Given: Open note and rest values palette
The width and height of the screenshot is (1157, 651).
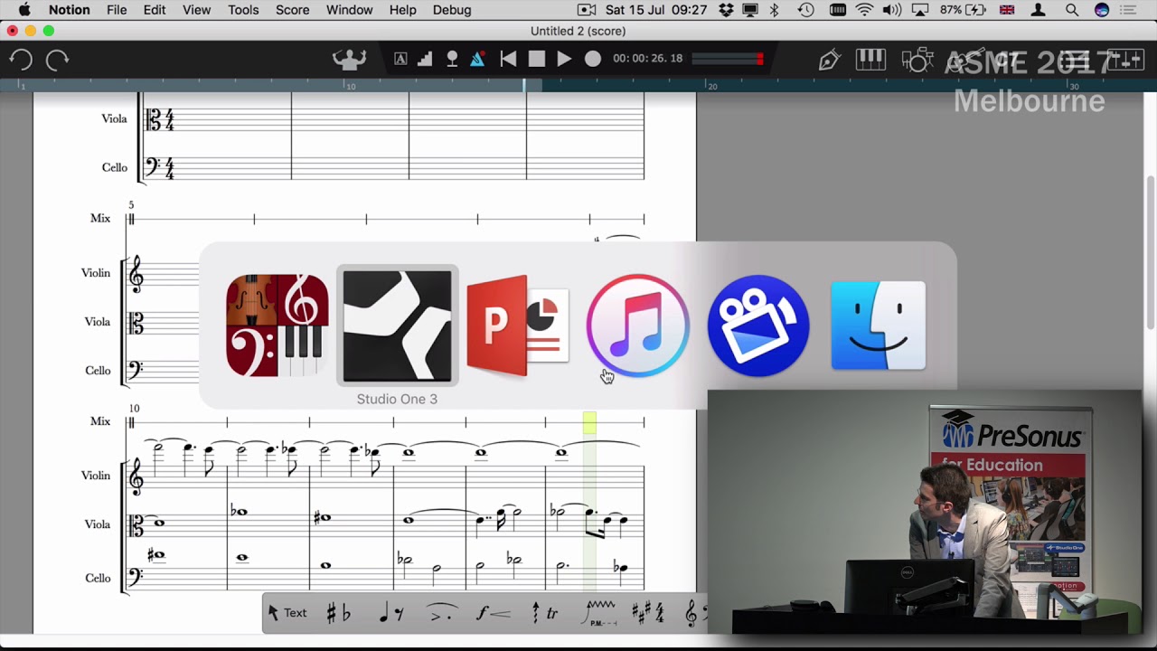Looking at the screenshot, I should (390, 613).
